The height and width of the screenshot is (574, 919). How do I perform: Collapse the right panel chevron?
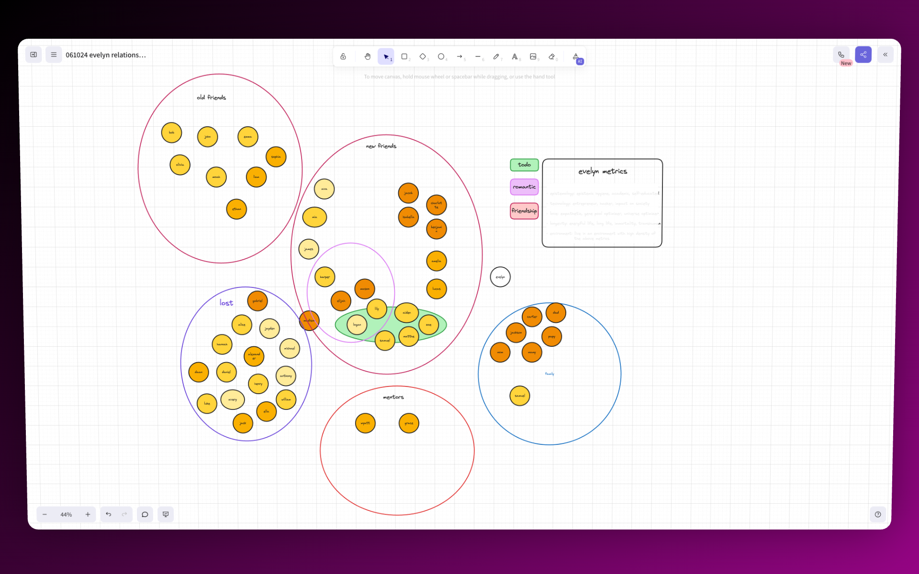[x=885, y=55]
